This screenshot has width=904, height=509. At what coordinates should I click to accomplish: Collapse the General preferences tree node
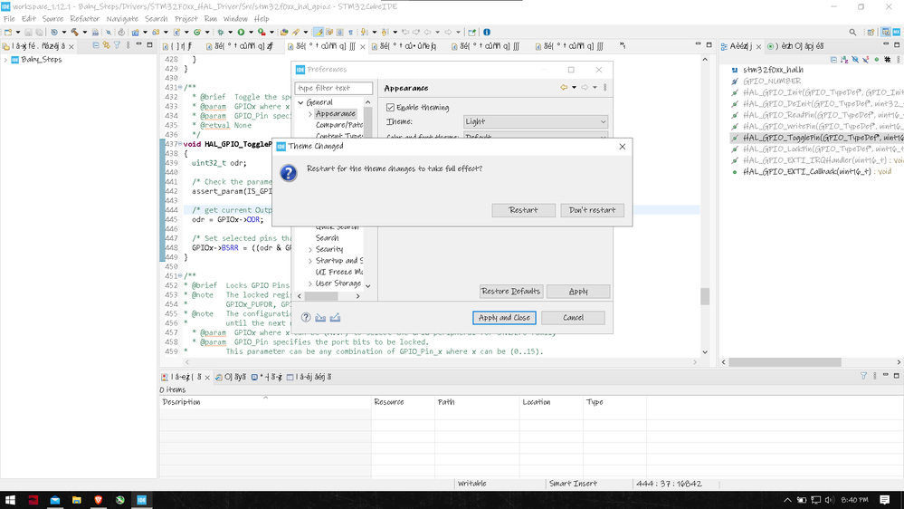(301, 102)
